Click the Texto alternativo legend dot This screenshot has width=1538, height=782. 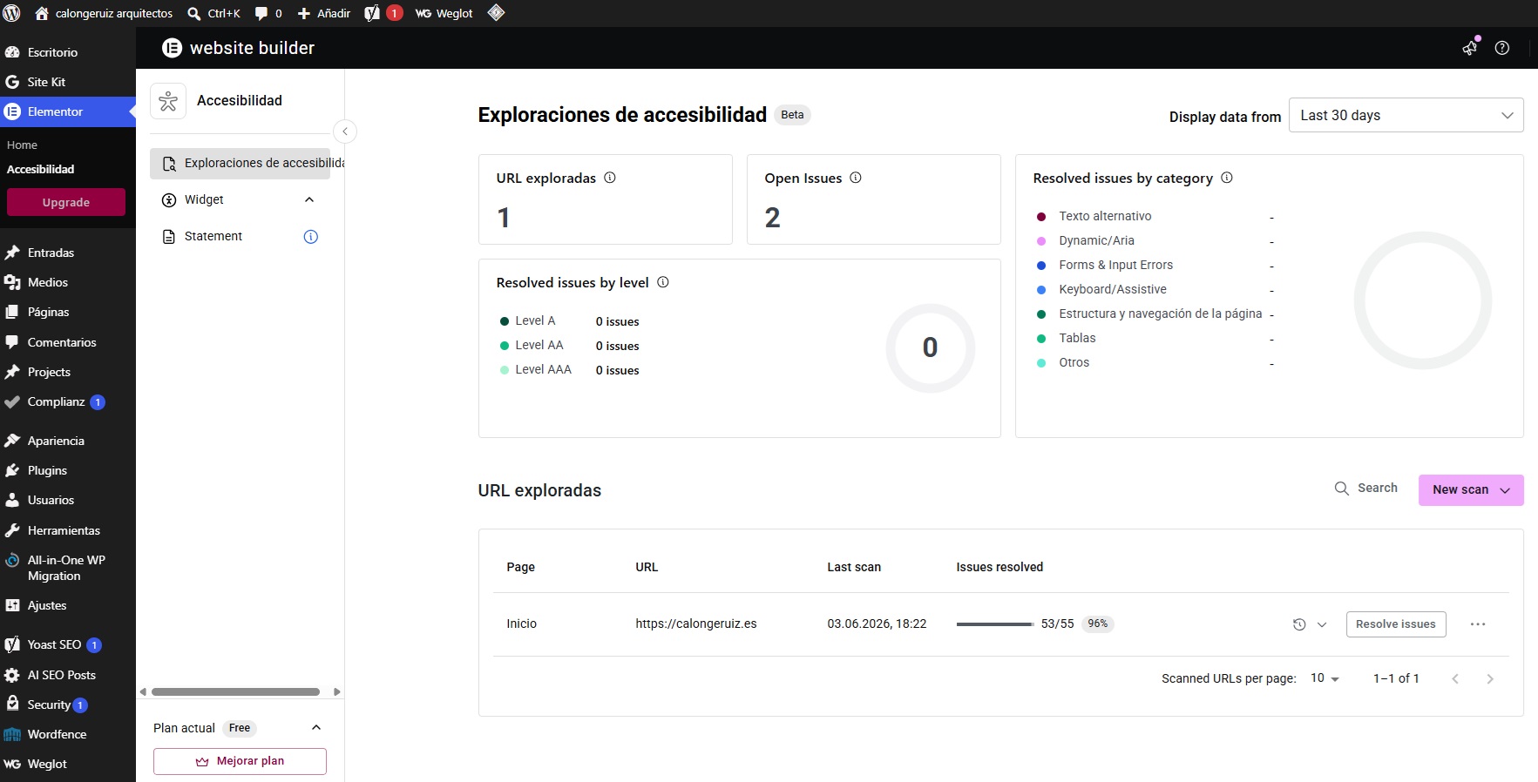tap(1041, 217)
